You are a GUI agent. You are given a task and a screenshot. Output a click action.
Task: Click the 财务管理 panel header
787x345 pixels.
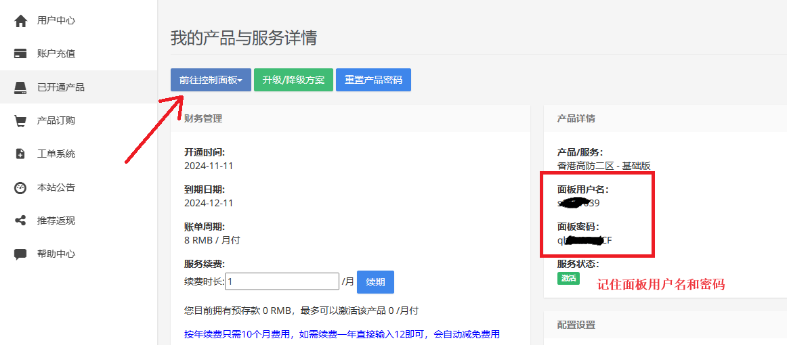(x=203, y=118)
